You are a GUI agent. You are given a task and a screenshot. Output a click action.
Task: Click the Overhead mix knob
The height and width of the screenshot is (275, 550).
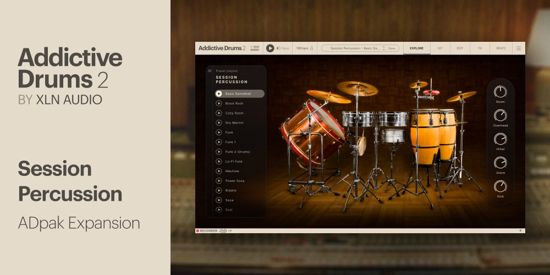coord(501,116)
